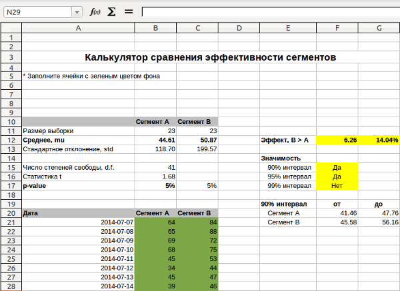This screenshot has width=400, height=291.
Task: Click the 'от' column label
Action: click(x=337, y=204)
